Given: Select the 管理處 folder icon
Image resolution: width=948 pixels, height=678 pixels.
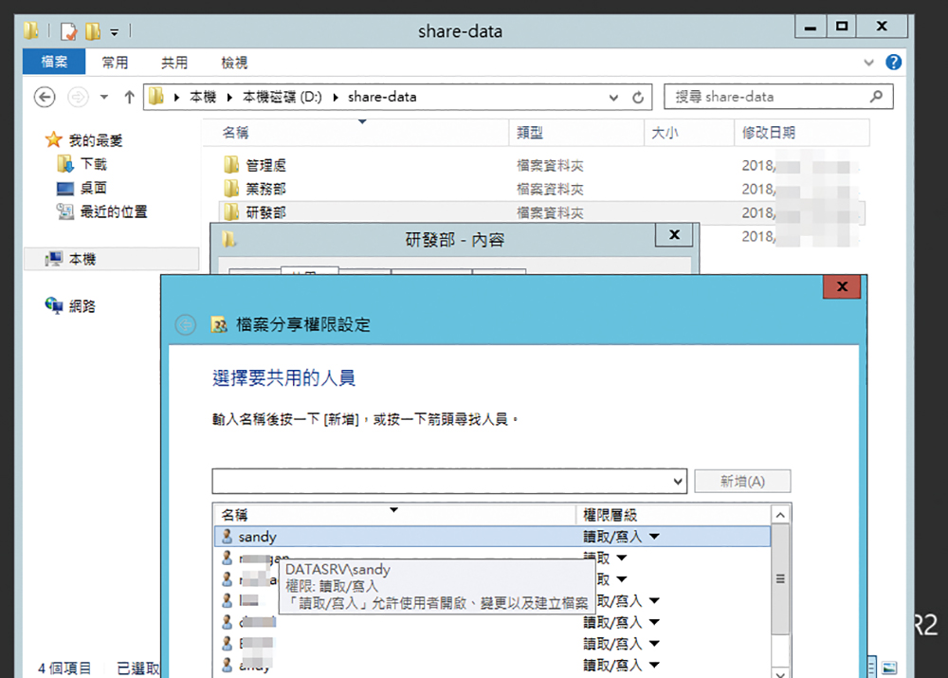Looking at the screenshot, I should pos(231,164).
